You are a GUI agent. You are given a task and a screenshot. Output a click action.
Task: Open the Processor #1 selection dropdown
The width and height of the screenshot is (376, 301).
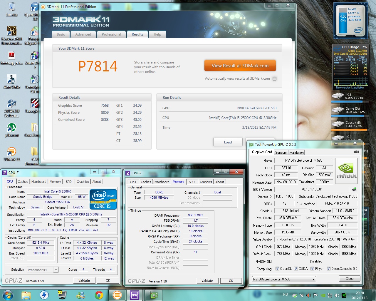point(43,270)
